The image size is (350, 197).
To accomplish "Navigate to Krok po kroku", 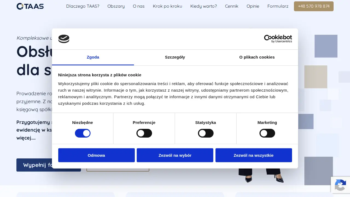I will [167, 6].
